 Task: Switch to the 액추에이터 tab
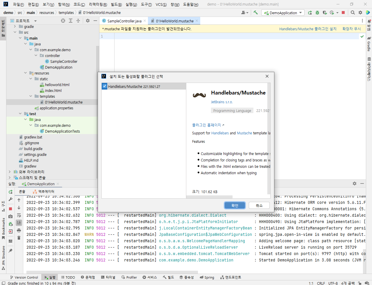[x=44, y=191]
